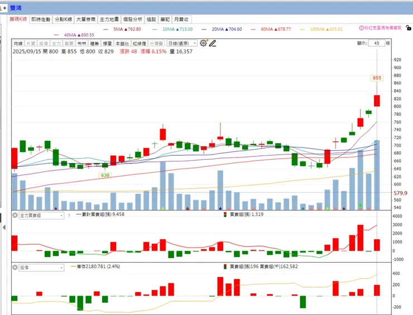Switch to the 即時走勢 tab

pos(41,19)
